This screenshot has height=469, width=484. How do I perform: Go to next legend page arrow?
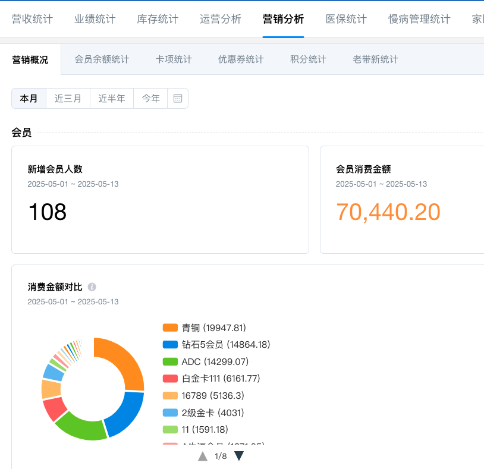[239, 456]
